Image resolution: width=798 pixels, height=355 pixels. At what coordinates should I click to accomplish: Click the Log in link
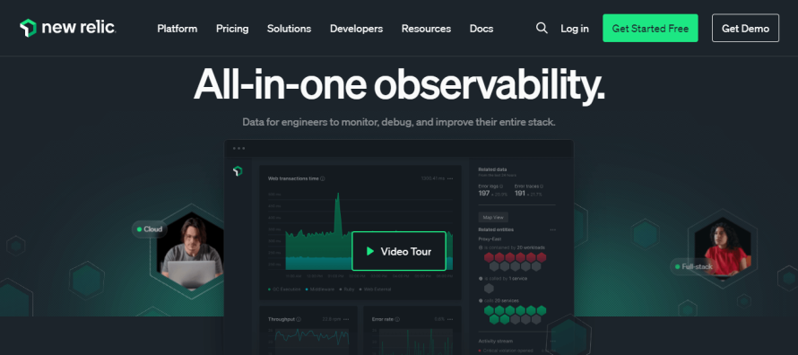[575, 29]
